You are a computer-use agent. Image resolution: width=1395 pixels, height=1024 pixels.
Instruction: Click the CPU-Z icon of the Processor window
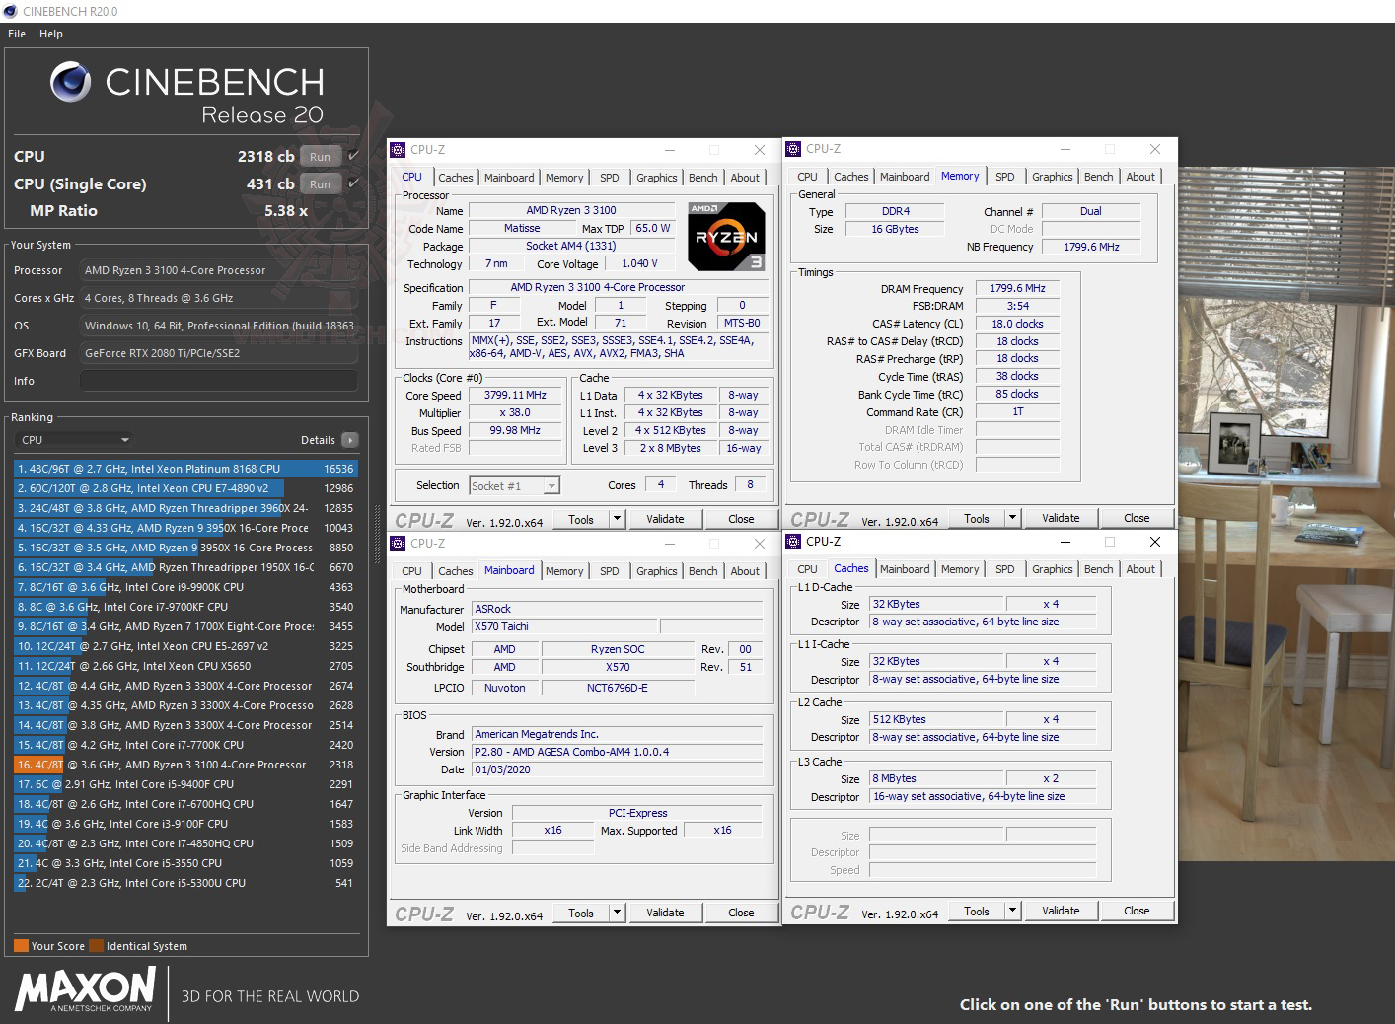(398, 150)
